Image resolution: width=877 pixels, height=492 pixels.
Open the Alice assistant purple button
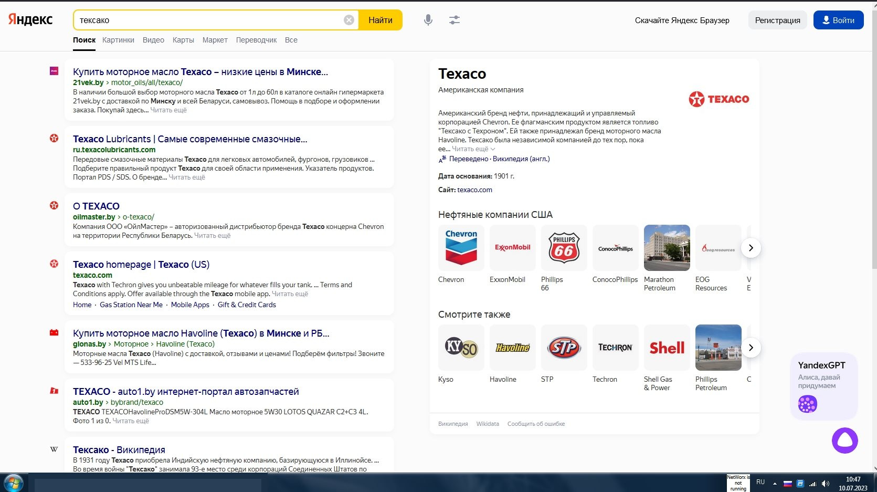point(845,441)
